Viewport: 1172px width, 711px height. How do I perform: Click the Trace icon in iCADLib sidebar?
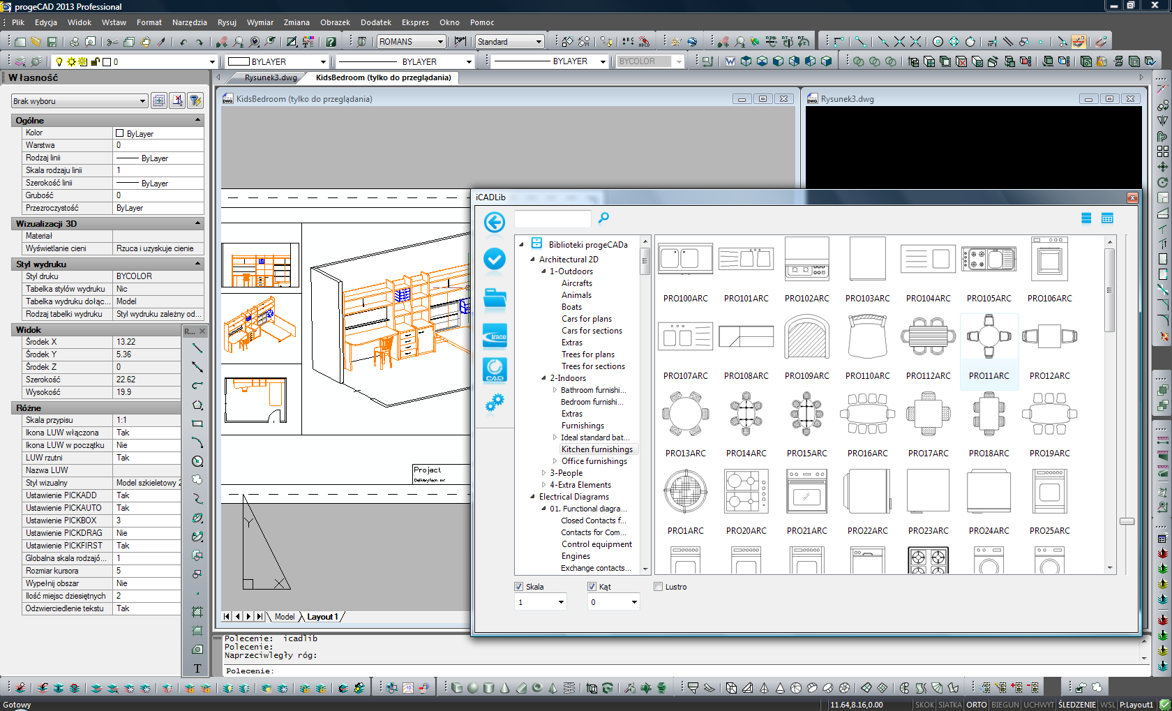495,336
